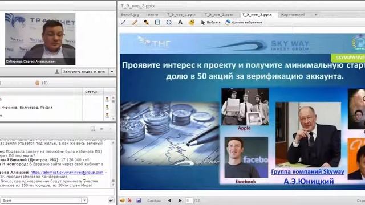Click the 'Слайды' label in bottom bar
The height and width of the screenshot is (205, 365).
point(154,200)
